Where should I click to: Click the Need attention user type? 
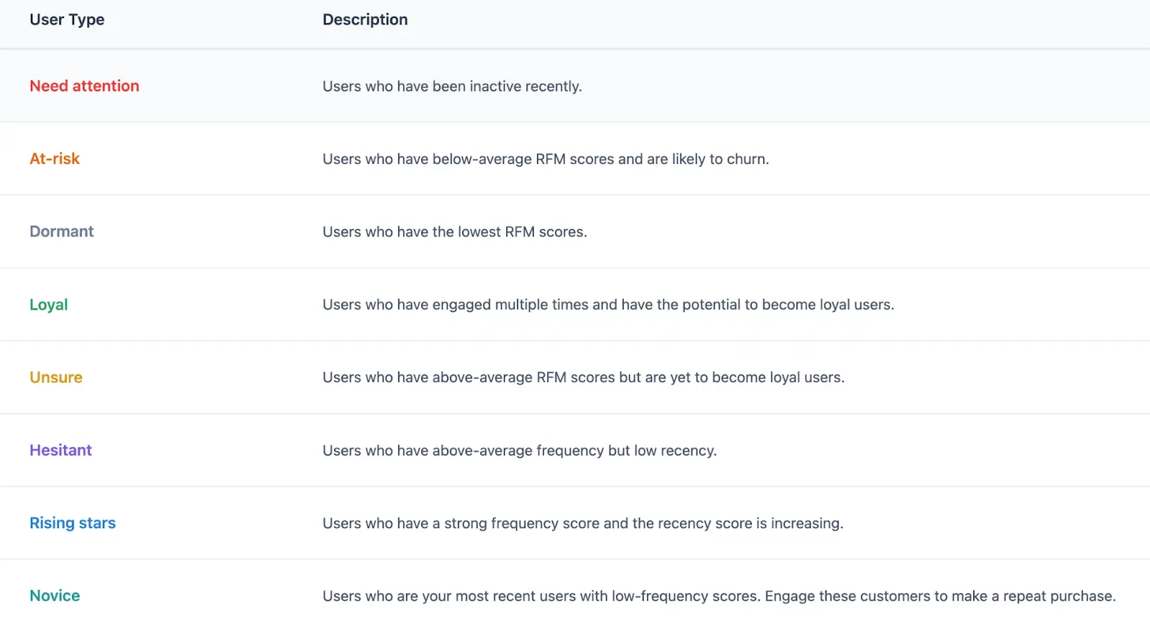coord(84,86)
